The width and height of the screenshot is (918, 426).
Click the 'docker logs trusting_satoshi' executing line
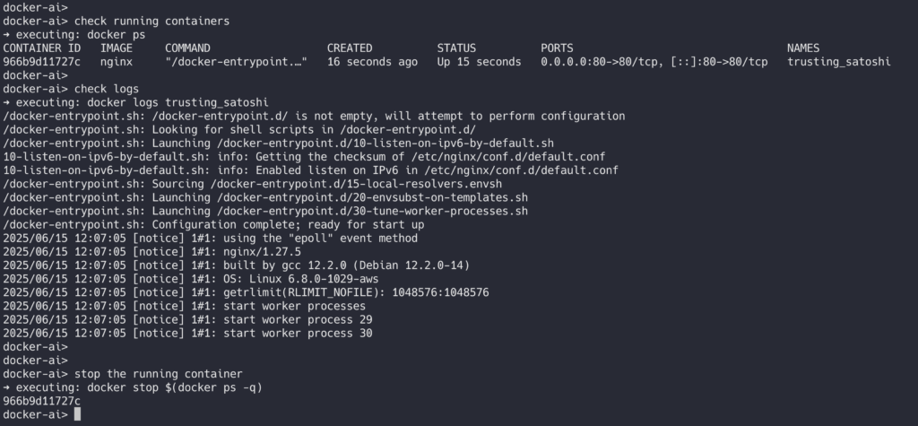136,102
